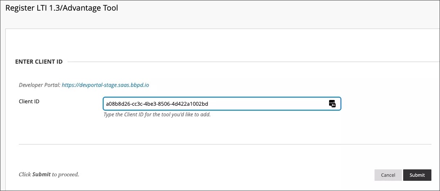440x191 pixels.
Task: Click the "to proceed." instruction text
Action: tap(65, 174)
